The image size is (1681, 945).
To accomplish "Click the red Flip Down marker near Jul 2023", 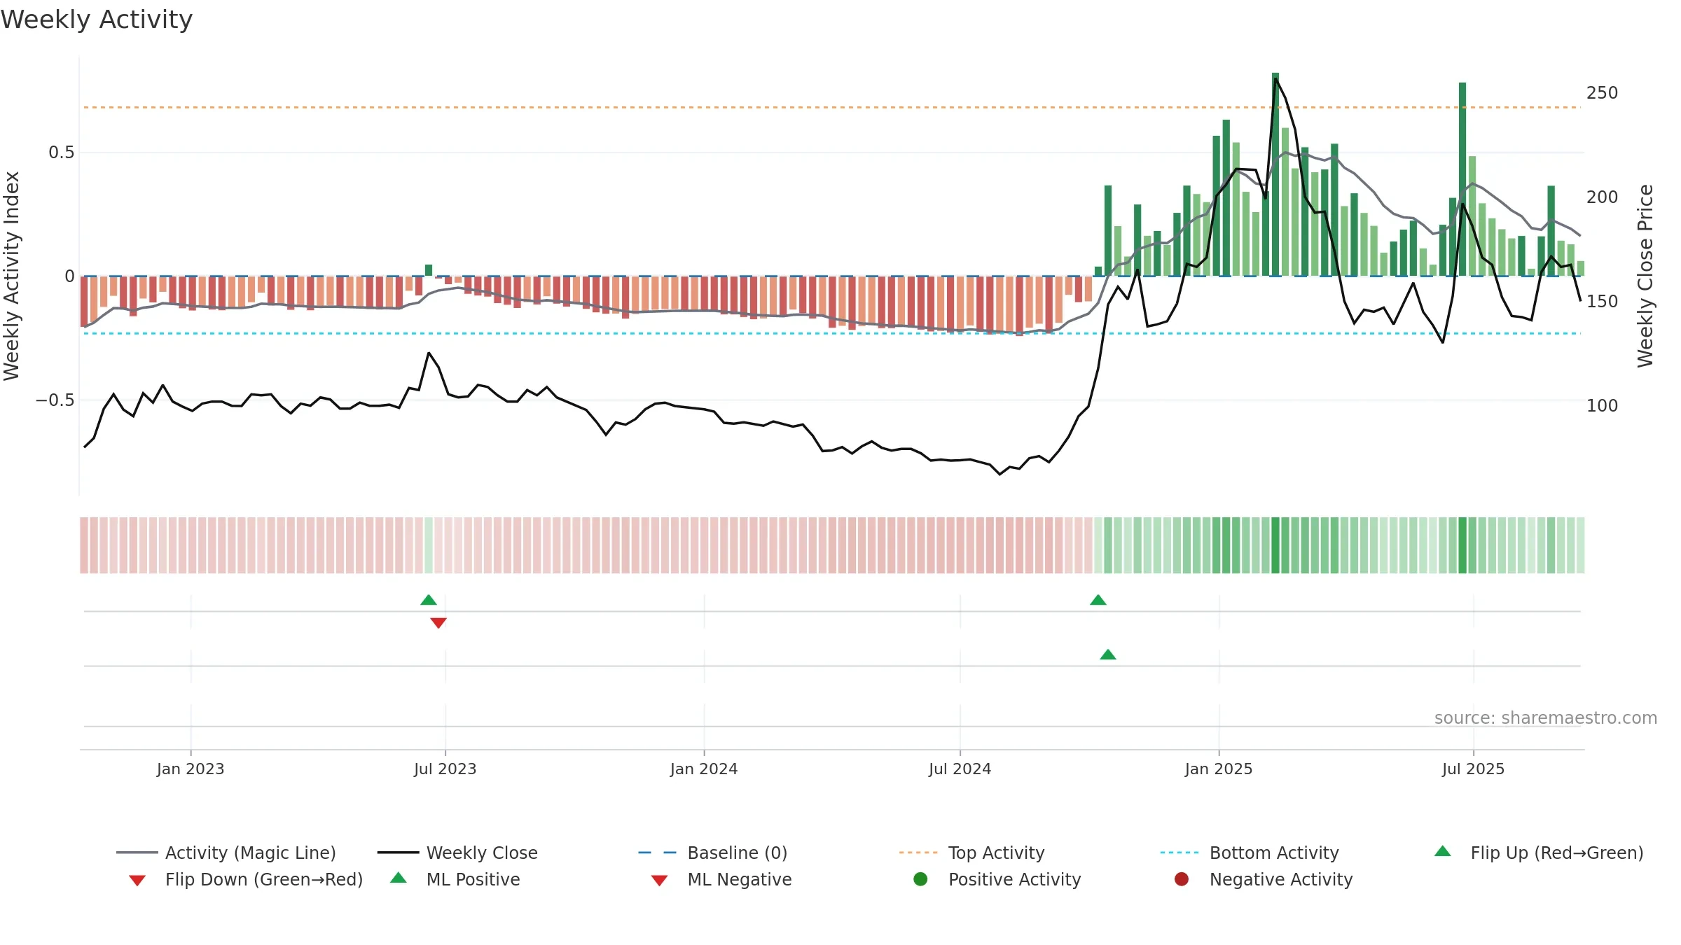I will [438, 623].
